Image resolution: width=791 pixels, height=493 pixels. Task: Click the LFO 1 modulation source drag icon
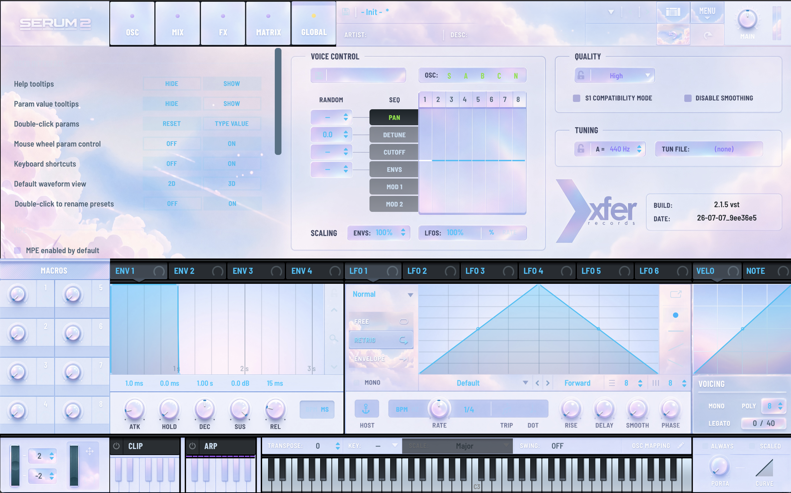[x=392, y=271]
